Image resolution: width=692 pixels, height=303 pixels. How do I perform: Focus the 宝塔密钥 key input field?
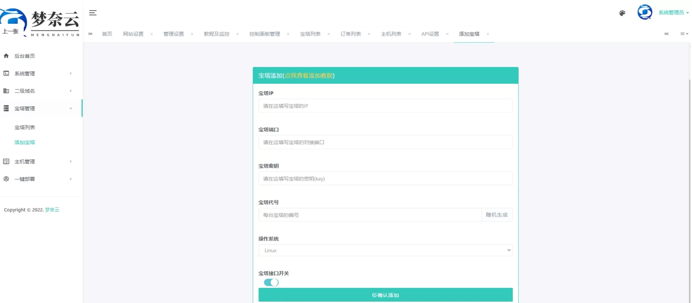[x=385, y=178]
